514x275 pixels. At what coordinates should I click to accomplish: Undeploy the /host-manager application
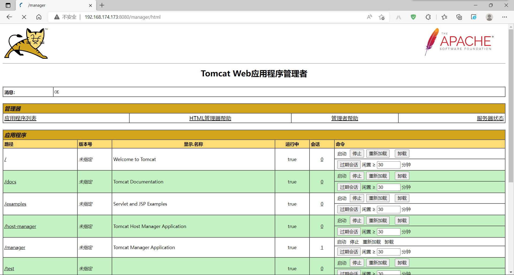pos(402,221)
